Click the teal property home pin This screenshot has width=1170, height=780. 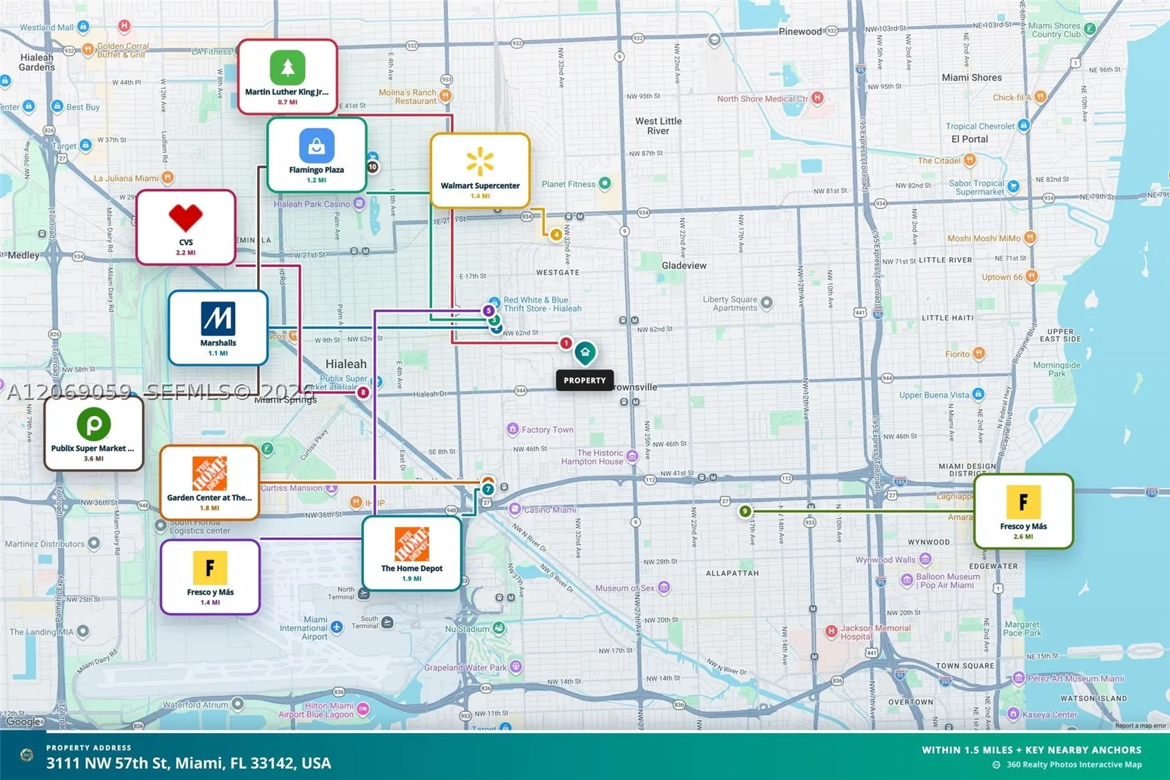tap(585, 353)
